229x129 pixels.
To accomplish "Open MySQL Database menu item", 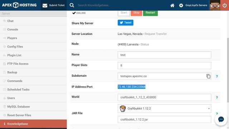I will [33, 107].
